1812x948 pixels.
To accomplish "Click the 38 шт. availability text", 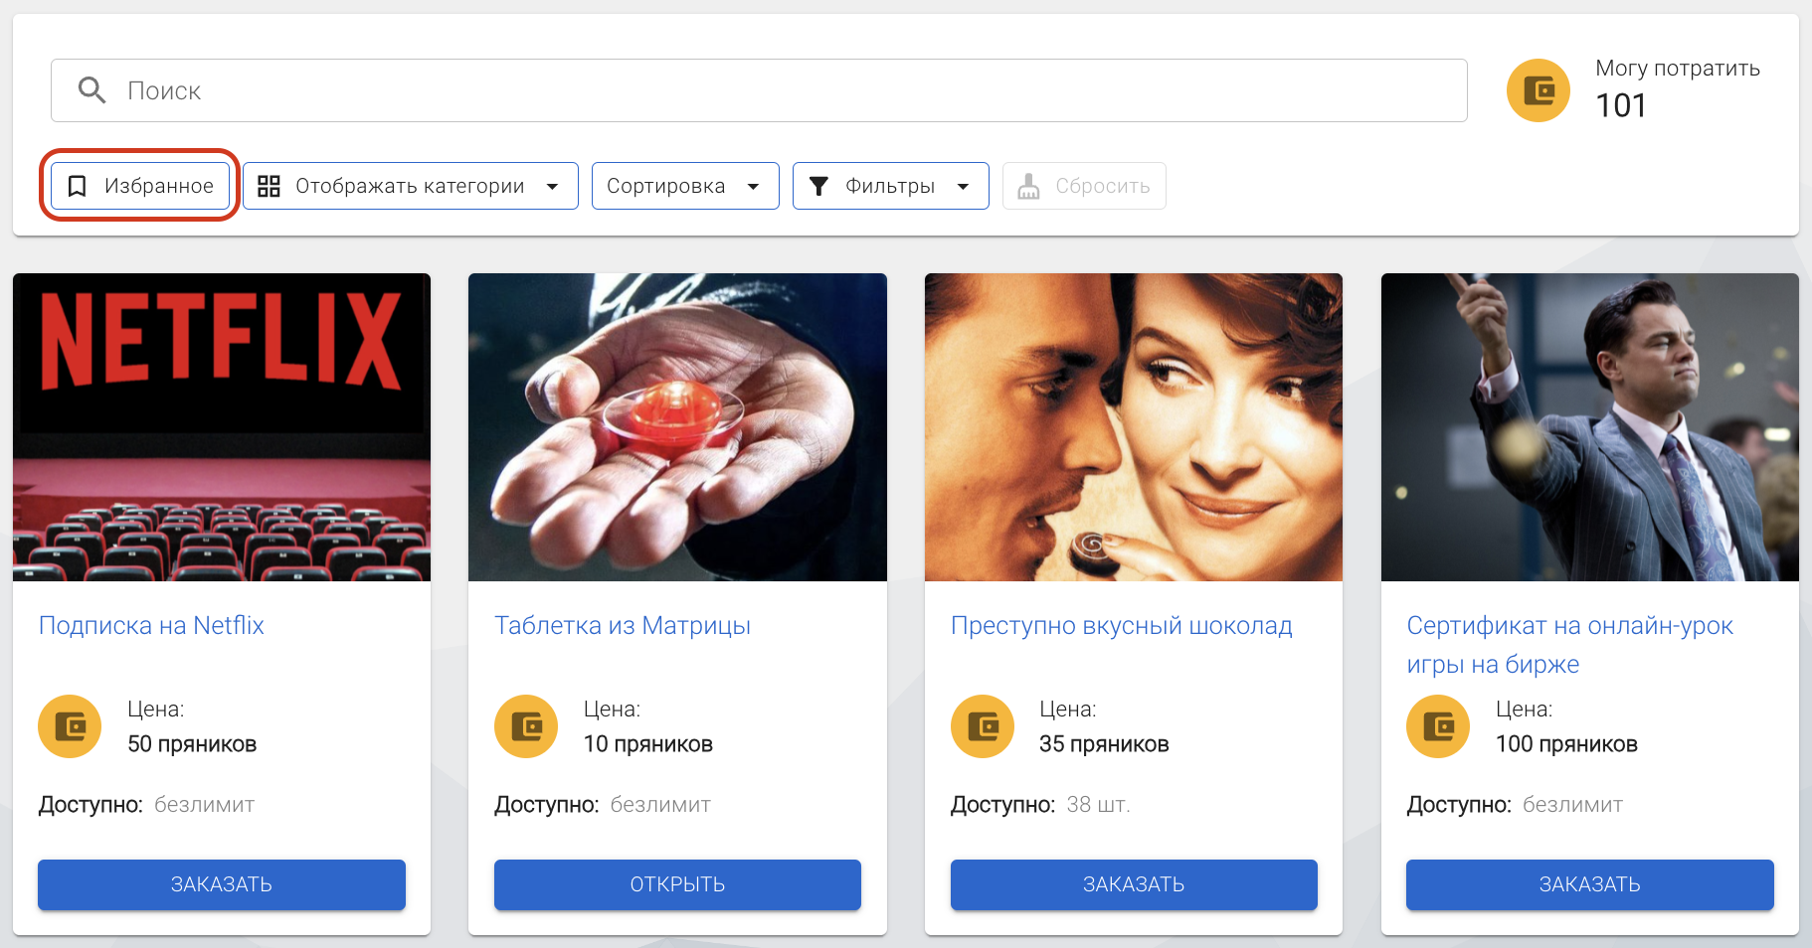I will click(1099, 805).
